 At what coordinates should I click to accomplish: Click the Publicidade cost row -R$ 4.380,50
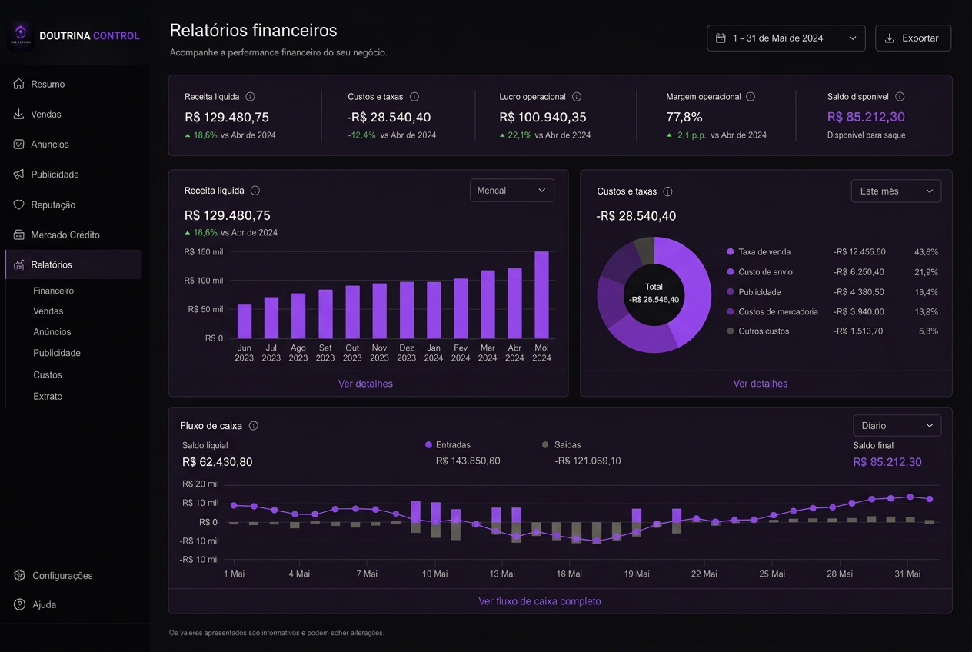click(832, 292)
